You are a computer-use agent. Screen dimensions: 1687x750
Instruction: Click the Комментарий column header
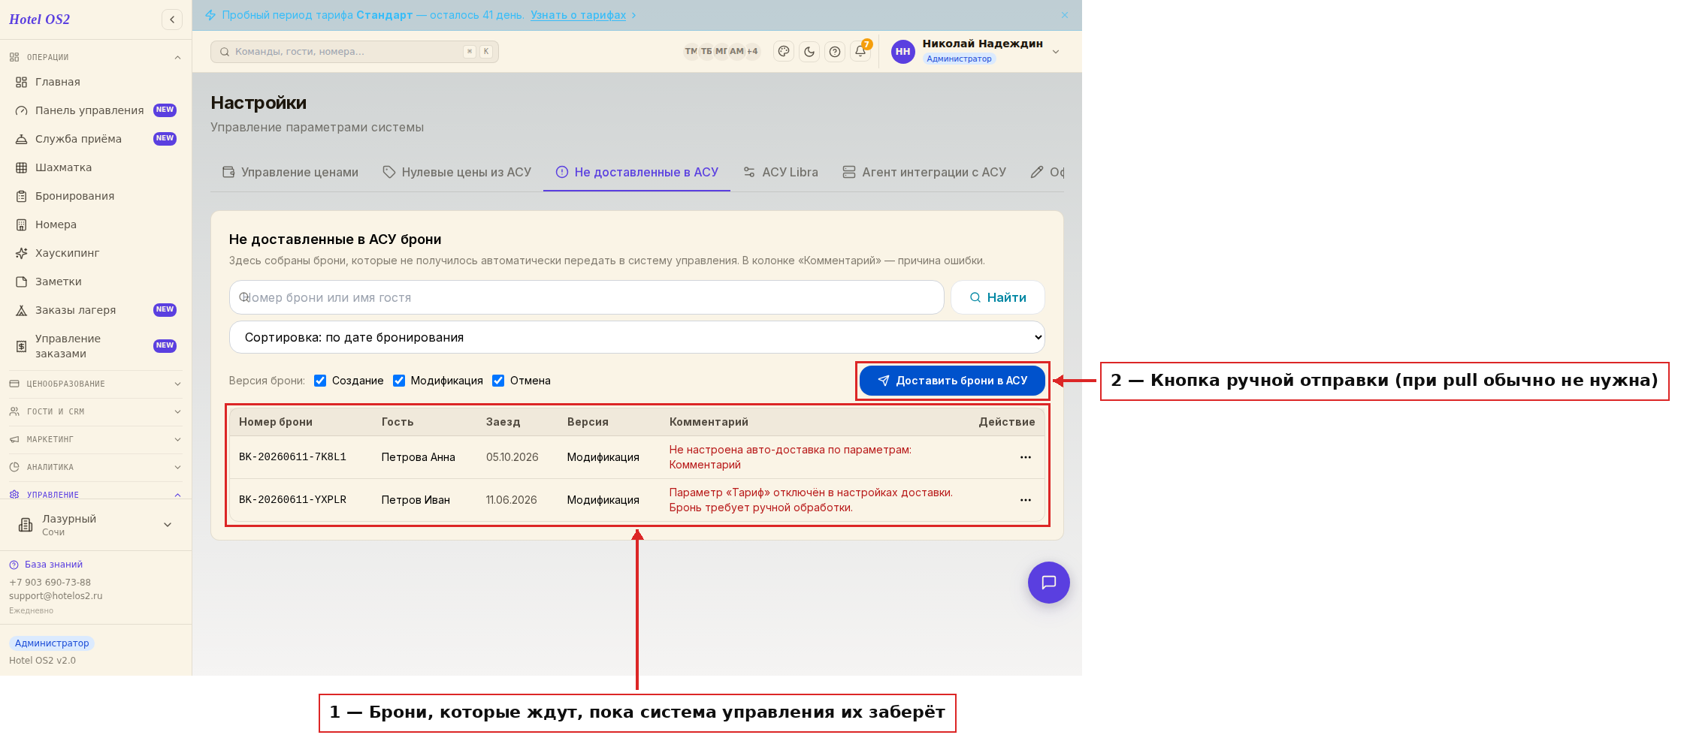point(709,422)
